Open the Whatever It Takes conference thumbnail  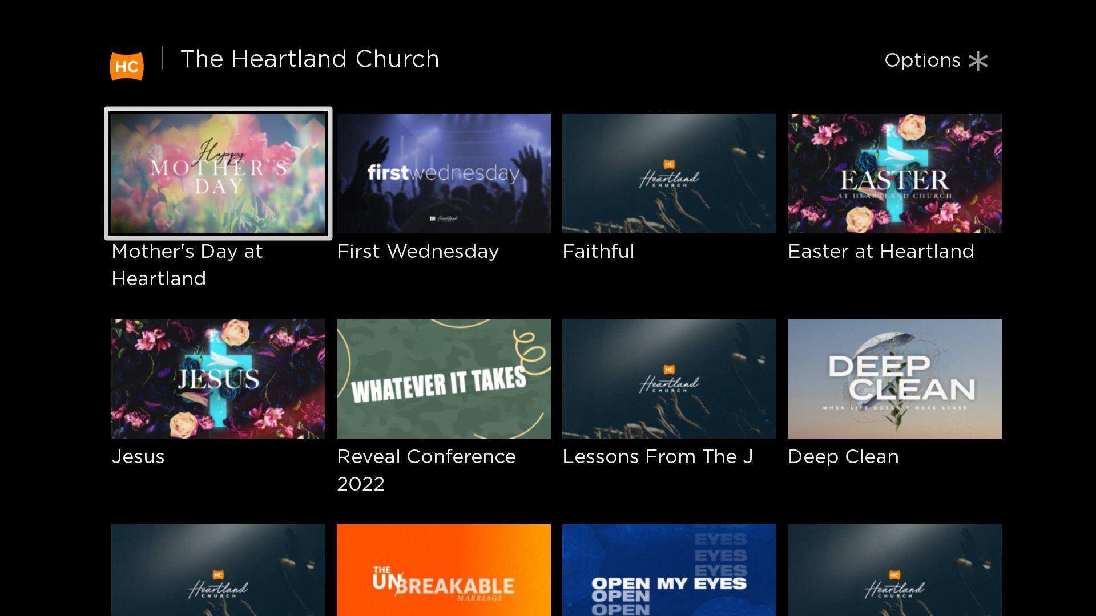pyautogui.click(x=444, y=379)
